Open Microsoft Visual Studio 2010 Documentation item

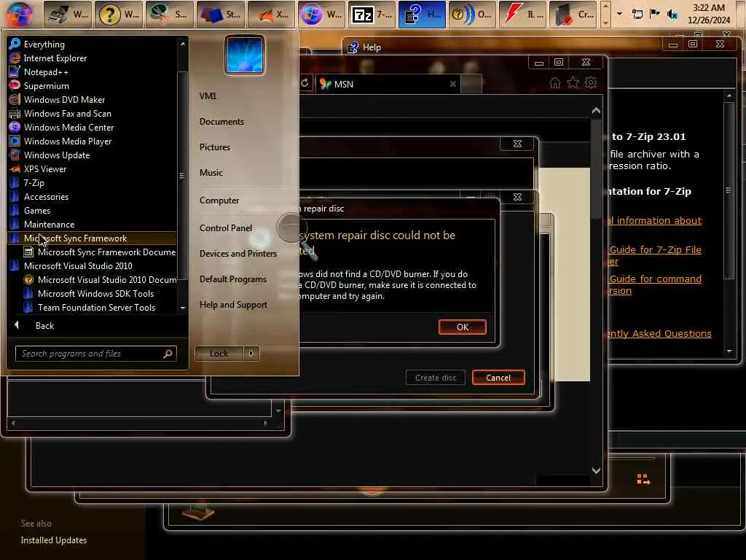pyautogui.click(x=107, y=279)
